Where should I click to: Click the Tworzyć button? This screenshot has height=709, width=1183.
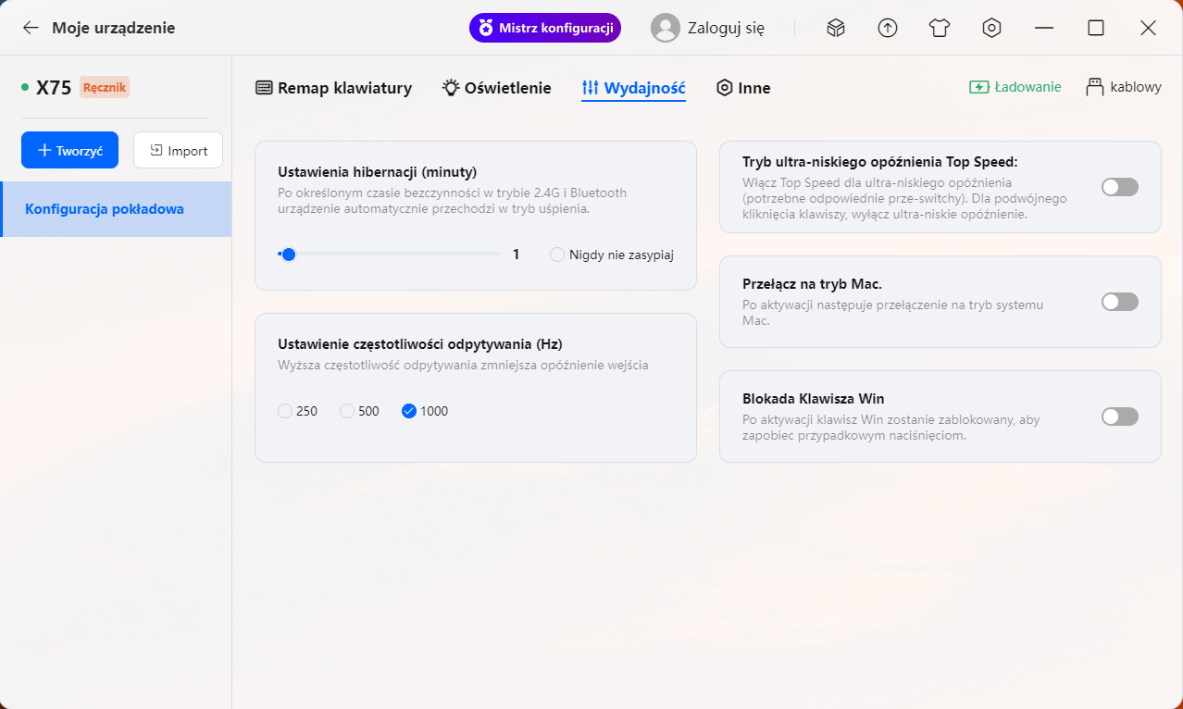(69, 150)
